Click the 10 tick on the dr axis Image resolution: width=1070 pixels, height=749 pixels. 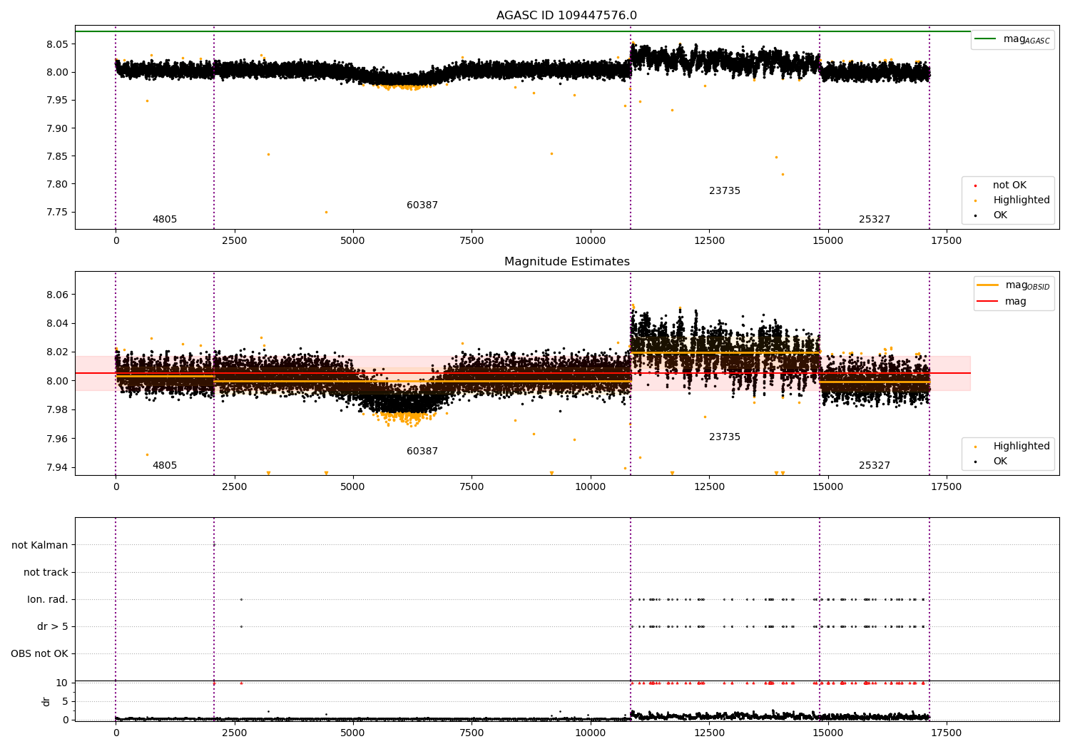click(x=63, y=683)
